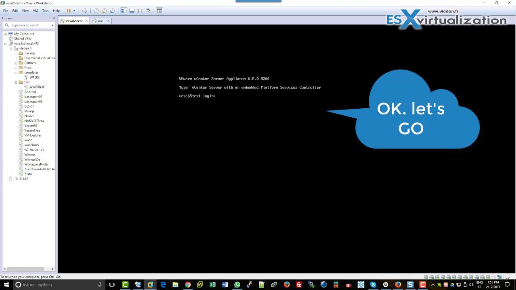Click the Unity mode toolbar icon
This screenshot has width=516, height=290.
coord(148,11)
